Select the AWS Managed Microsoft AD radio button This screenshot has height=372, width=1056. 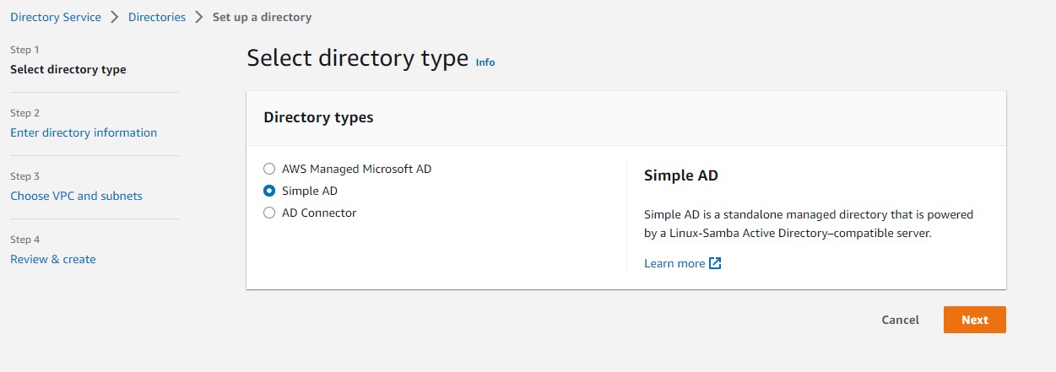click(269, 169)
